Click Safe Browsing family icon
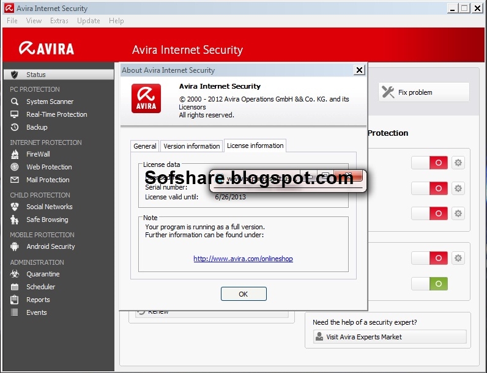Viewport: 487px width, 373px height. [14, 220]
